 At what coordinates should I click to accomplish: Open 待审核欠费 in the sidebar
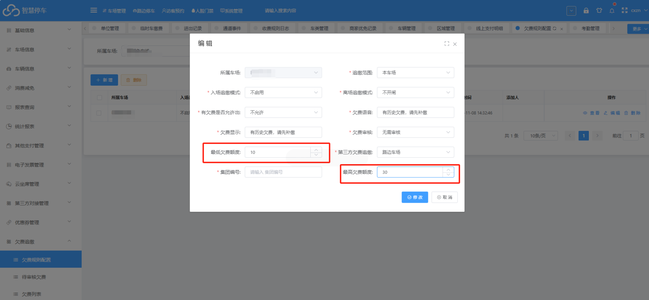point(41,277)
